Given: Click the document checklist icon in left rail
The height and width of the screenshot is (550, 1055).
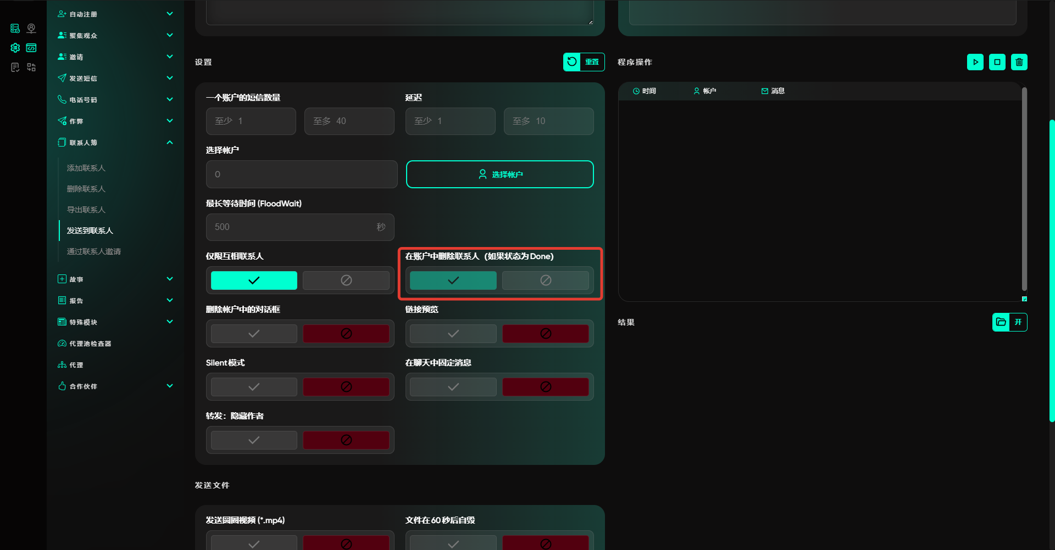Looking at the screenshot, I should tap(15, 67).
